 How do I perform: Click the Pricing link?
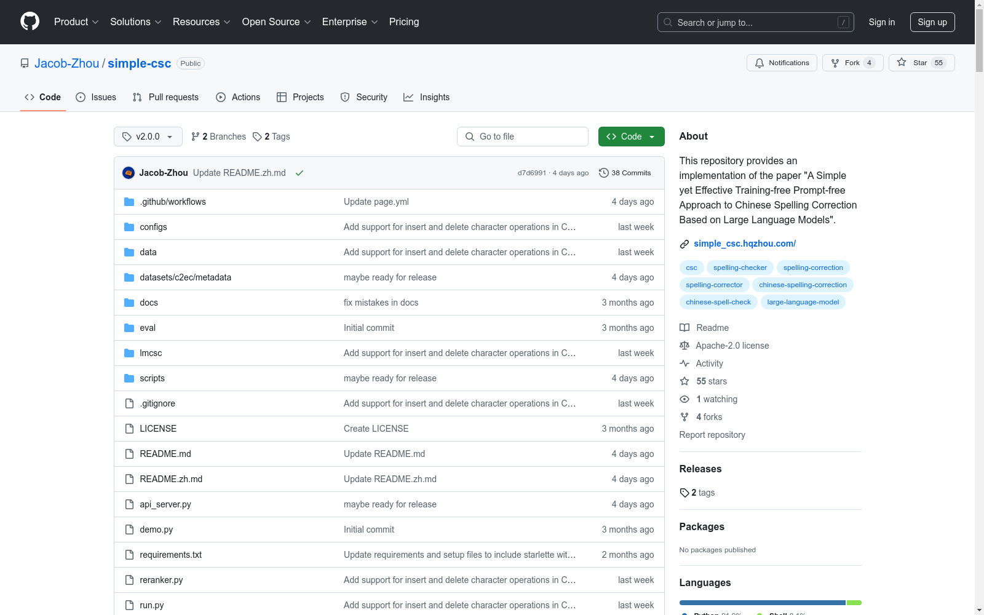click(404, 22)
